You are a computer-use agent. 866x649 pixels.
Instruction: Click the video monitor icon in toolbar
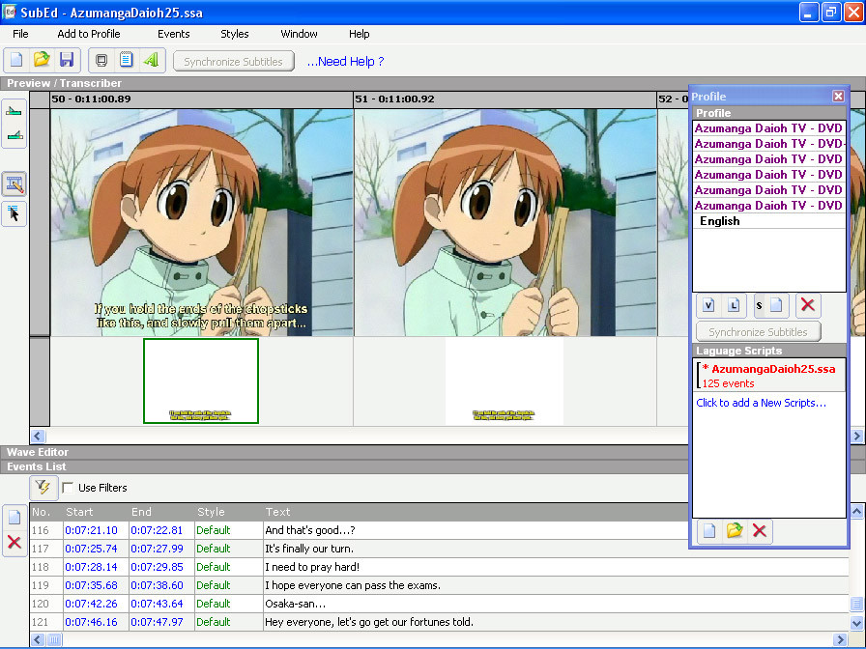101,60
